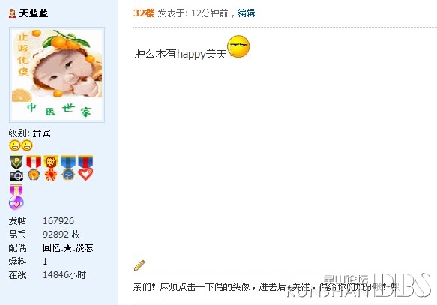Open the spouse link 回忆.★.淡忘
Screen dimensions: 437x305
click(68, 247)
